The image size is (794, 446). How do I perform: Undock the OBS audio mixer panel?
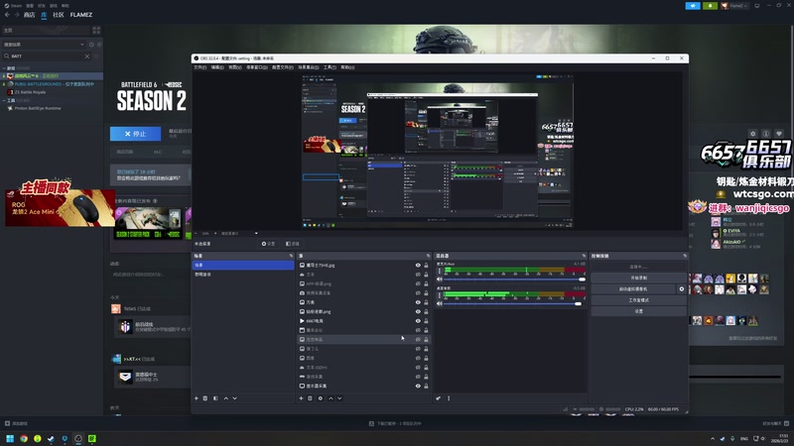(x=584, y=256)
